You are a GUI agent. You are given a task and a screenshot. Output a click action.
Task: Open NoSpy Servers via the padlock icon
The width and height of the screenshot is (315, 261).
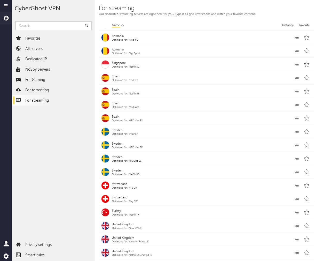click(x=18, y=69)
